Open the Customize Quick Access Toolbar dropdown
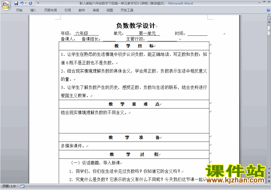The width and height of the screenshot is (271, 190). click(x=38, y=3)
